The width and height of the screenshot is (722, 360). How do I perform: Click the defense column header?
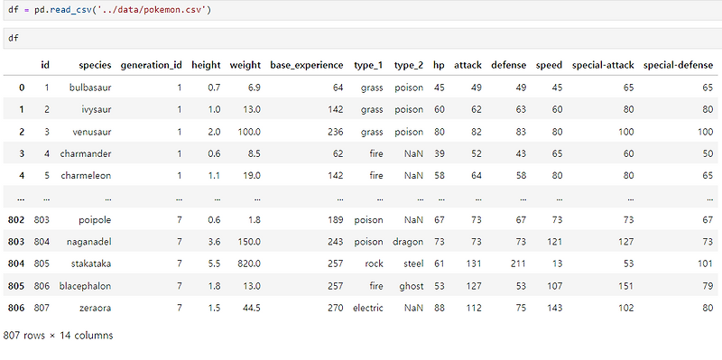(x=508, y=65)
